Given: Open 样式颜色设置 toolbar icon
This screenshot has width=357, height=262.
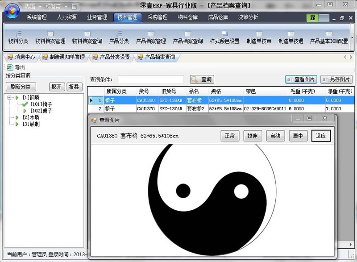Looking at the screenshot, I should click(x=225, y=38).
